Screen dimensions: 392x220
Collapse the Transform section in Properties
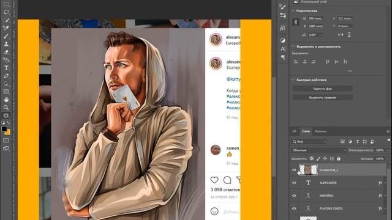coord(293,11)
